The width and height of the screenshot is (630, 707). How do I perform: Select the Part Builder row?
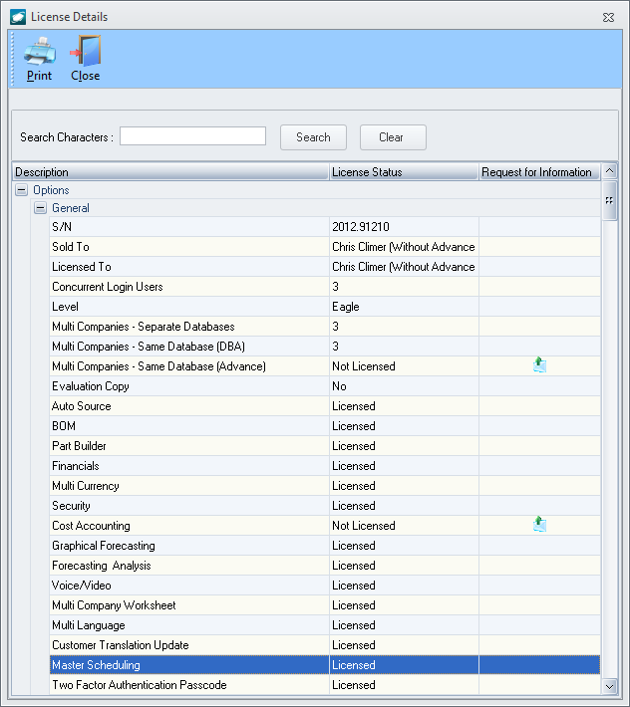(325, 446)
